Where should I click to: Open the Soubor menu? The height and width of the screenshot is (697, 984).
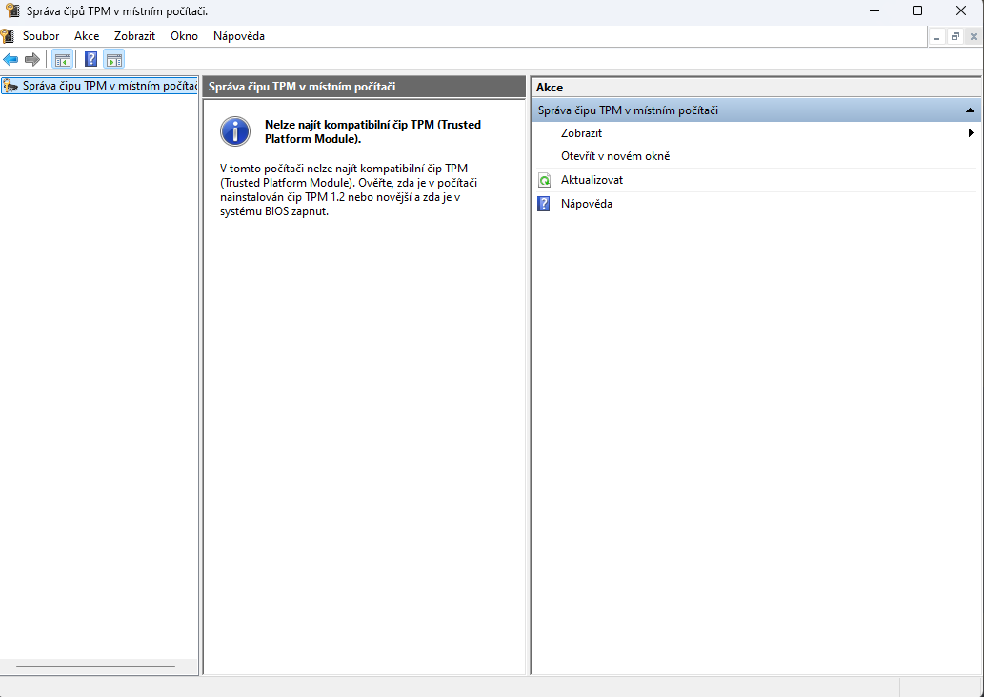[40, 35]
